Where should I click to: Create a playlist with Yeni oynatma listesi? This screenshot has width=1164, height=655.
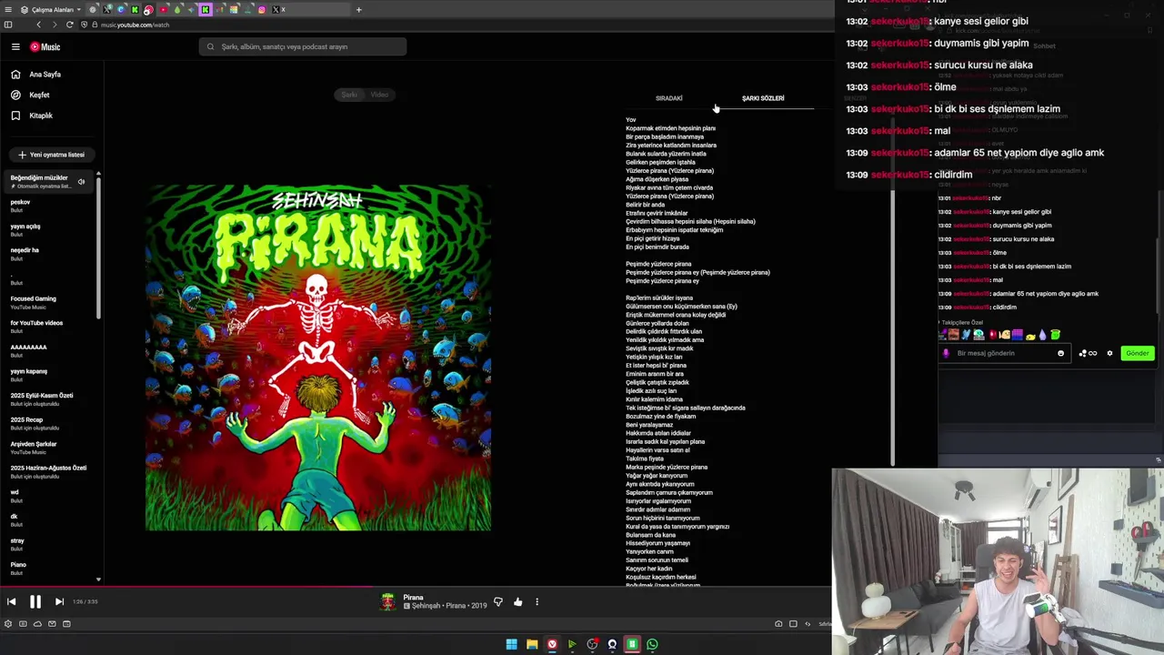tap(51, 155)
